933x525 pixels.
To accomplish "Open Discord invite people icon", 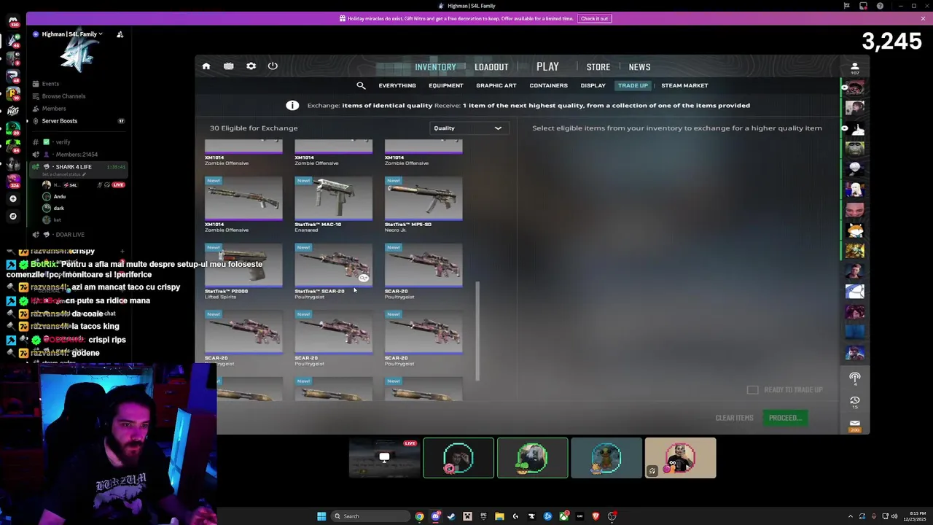I will [x=120, y=34].
